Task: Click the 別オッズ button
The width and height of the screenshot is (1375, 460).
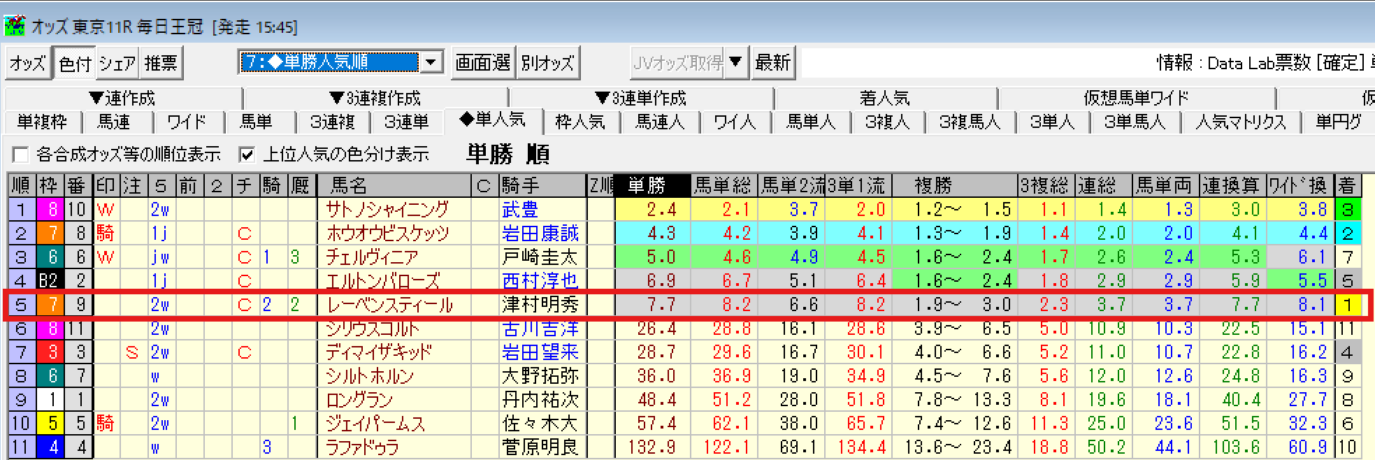Action: [547, 64]
